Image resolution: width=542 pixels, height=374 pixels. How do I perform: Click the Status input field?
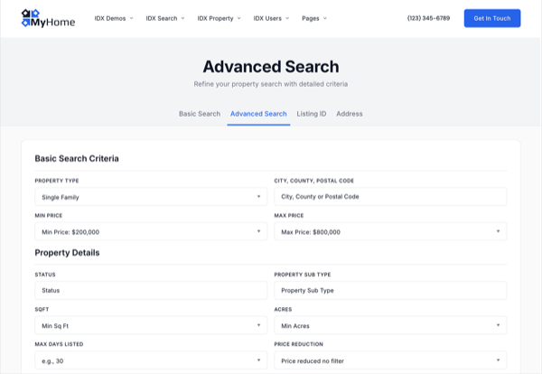[151, 290]
